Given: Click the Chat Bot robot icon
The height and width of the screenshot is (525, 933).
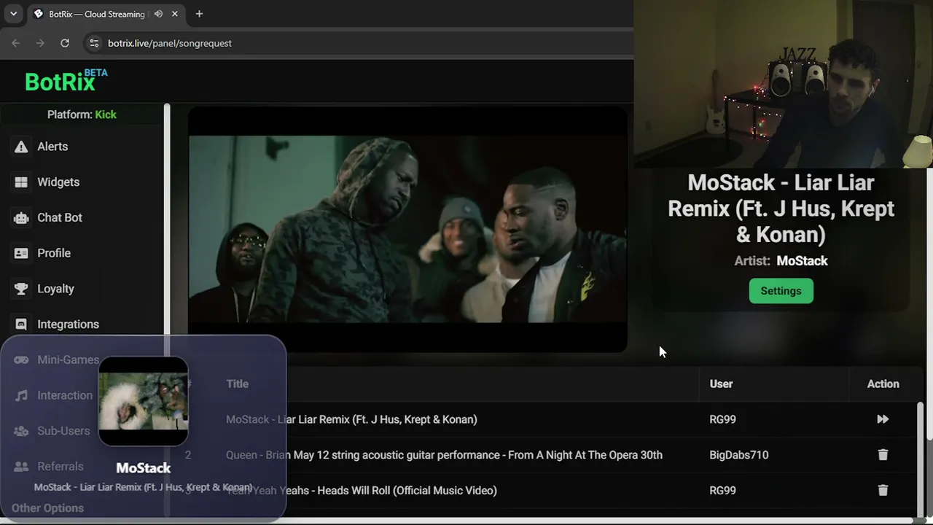Looking at the screenshot, I should tap(22, 217).
